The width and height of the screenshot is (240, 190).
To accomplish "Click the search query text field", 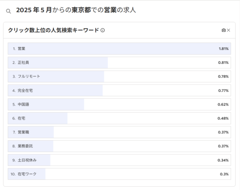I will pos(76,10).
